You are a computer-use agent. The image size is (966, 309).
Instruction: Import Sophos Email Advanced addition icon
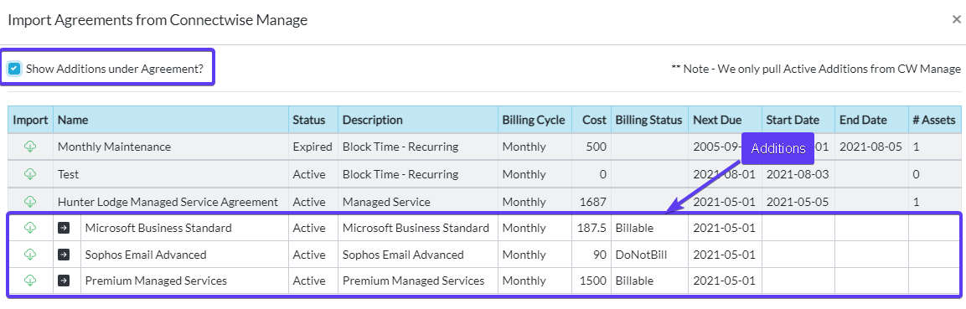tap(30, 255)
